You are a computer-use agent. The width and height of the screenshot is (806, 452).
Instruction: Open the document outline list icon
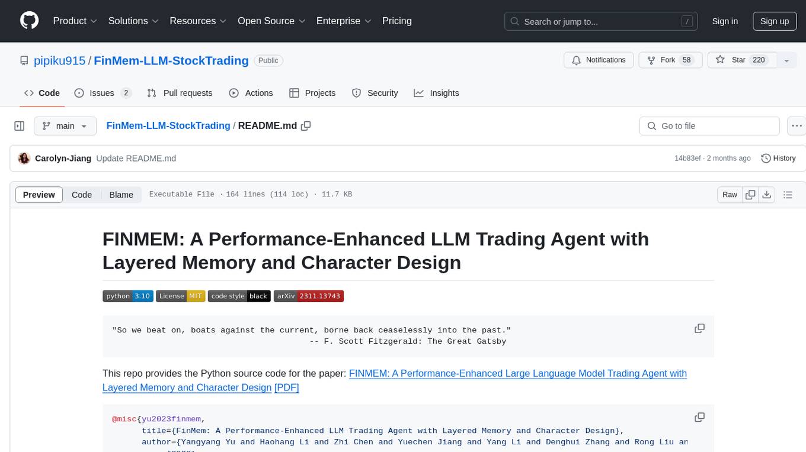788,195
